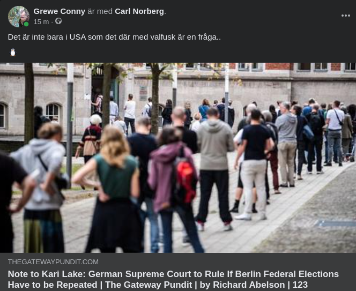This screenshot has width=356, height=291.
Task: Open the queue photo link preview
Action: click(178, 158)
